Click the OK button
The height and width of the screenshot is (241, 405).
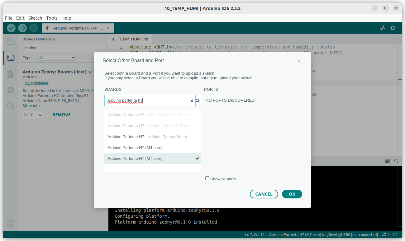(292, 194)
